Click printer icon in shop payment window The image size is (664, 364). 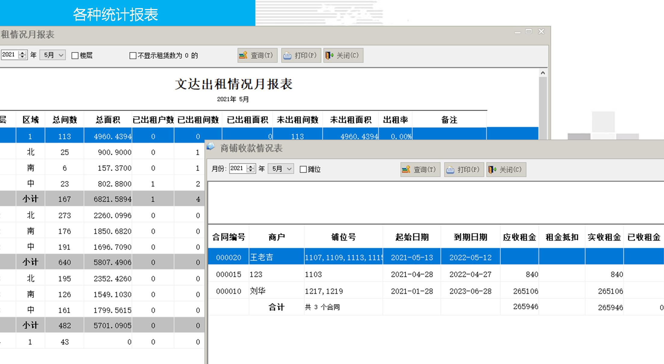pyautogui.click(x=450, y=170)
